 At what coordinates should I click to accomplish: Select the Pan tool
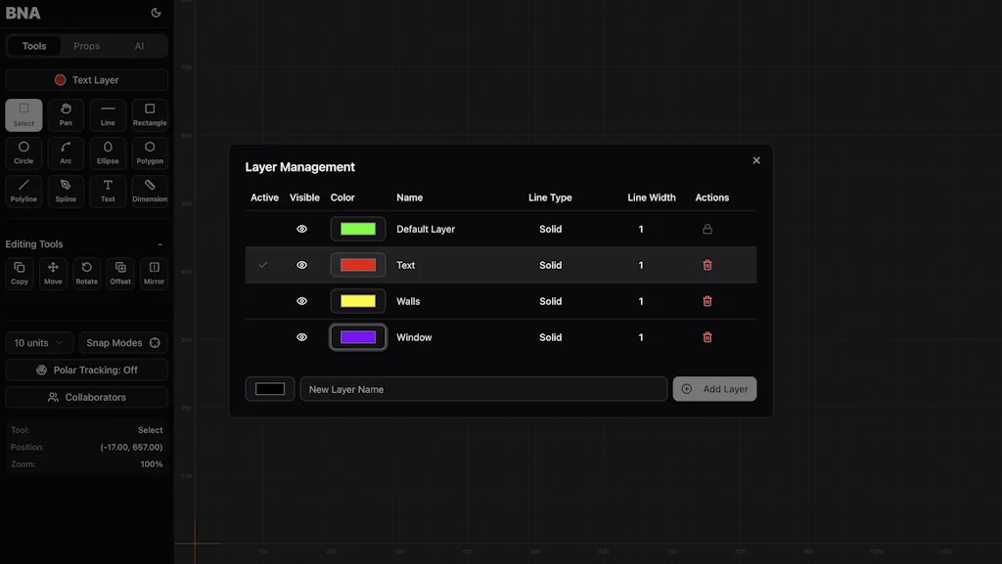(x=66, y=114)
